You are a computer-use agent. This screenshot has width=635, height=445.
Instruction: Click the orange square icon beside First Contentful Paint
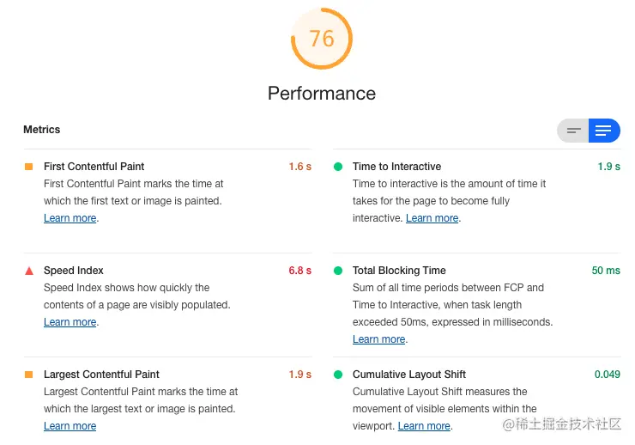(28, 167)
